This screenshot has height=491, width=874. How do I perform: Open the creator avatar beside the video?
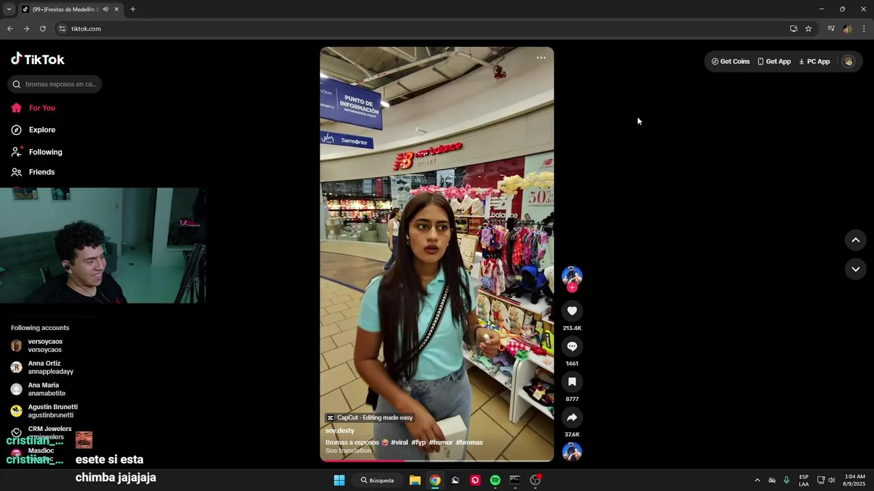click(572, 276)
